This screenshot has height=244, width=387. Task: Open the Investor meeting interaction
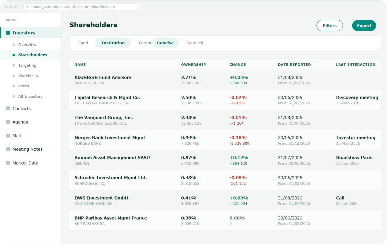coord(356,138)
